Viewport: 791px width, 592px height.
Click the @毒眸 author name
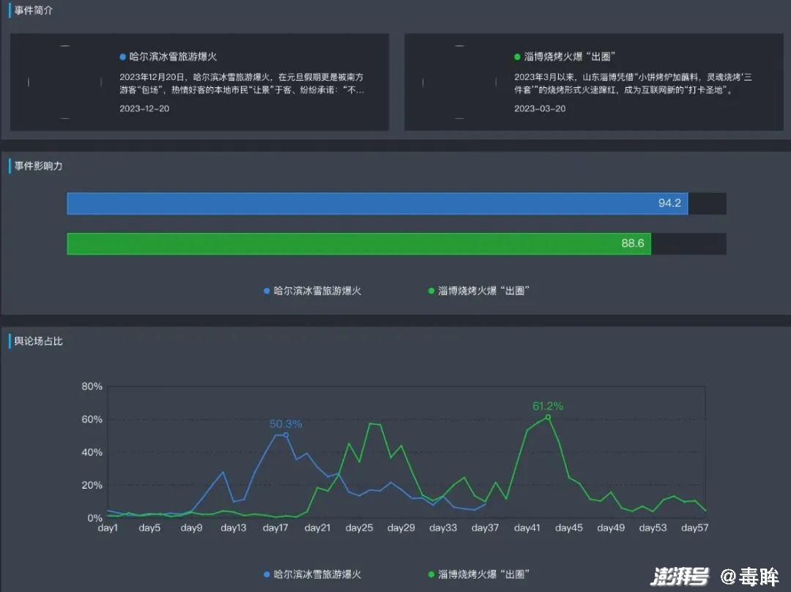pyautogui.click(x=749, y=577)
